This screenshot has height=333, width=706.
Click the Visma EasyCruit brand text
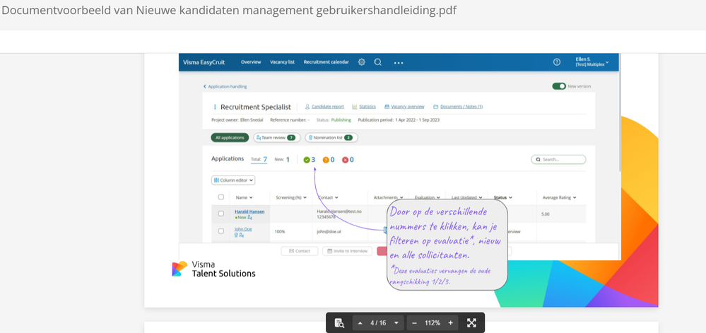coord(204,62)
